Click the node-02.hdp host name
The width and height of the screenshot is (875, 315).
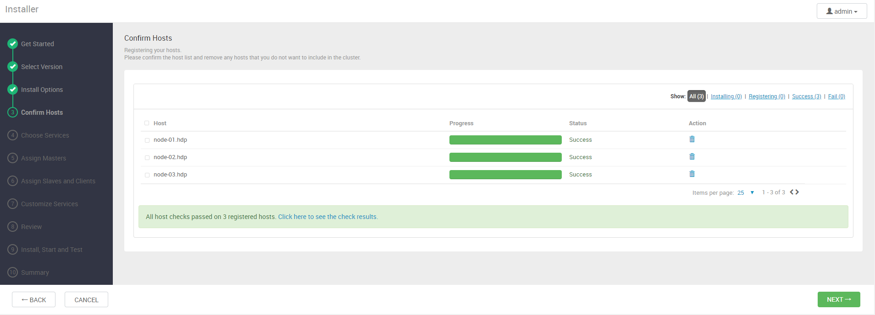coord(170,157)
